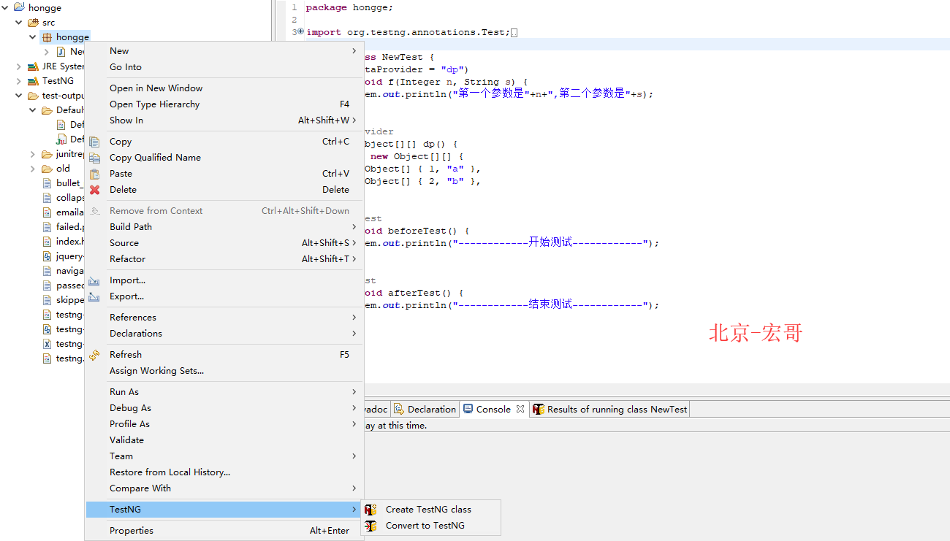The image size is (950, 541).
Task: Open the Team submenu
Action: [224, 456]
